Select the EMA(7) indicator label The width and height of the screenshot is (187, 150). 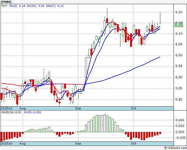tap(51, 6)
